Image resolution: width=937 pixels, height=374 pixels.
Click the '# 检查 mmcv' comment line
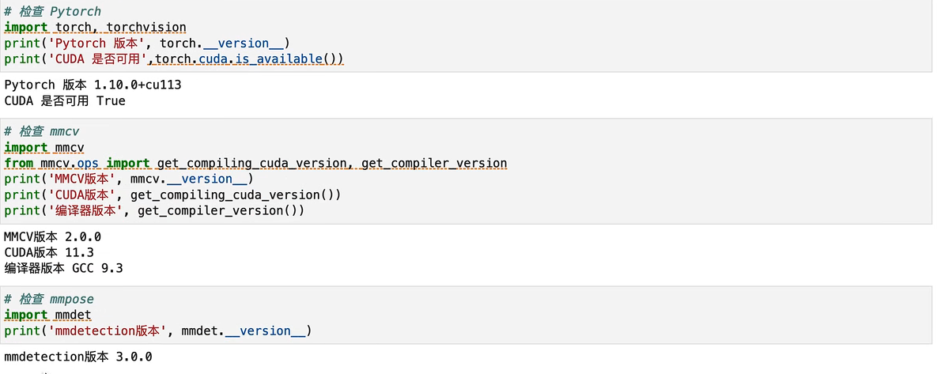click(x=41, y=131)
